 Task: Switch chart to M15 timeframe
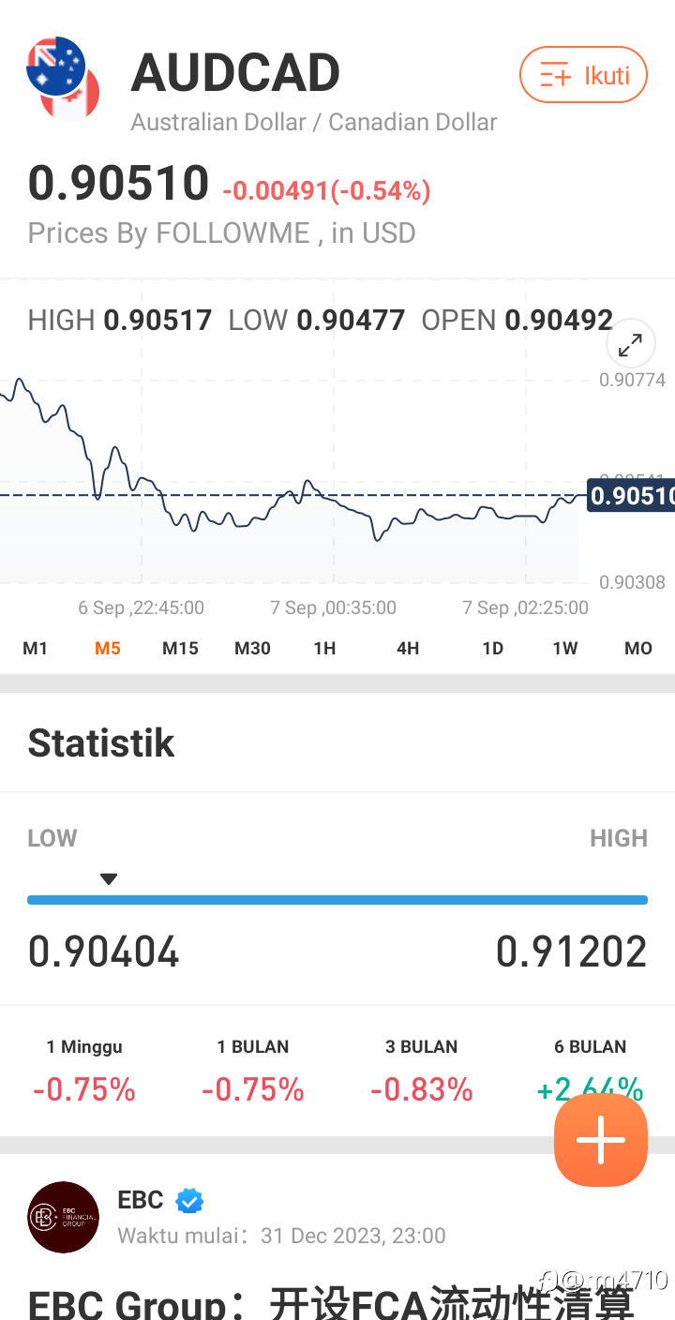coord(180,648)
